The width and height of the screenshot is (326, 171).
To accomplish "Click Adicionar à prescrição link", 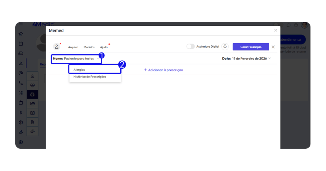I will pyautogui.click(x=163, y=70).
